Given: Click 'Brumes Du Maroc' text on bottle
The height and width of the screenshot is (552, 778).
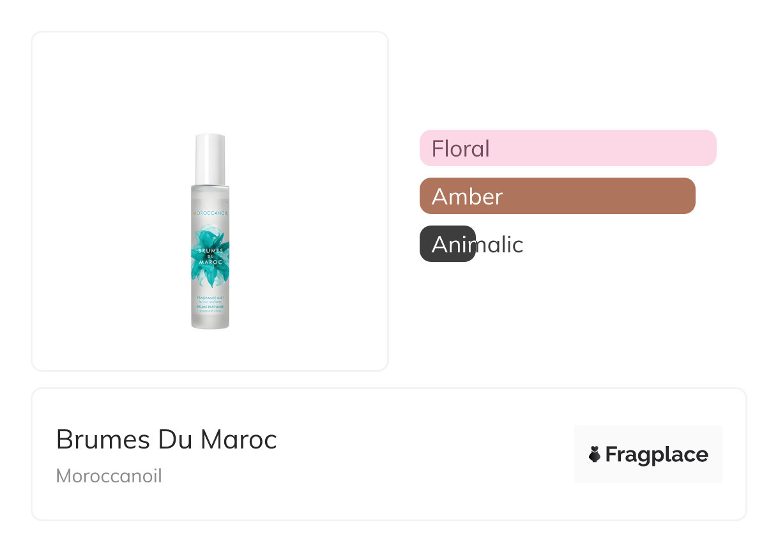Looking at the screenshot, I should pyautogui.click(x=210, y=256).
